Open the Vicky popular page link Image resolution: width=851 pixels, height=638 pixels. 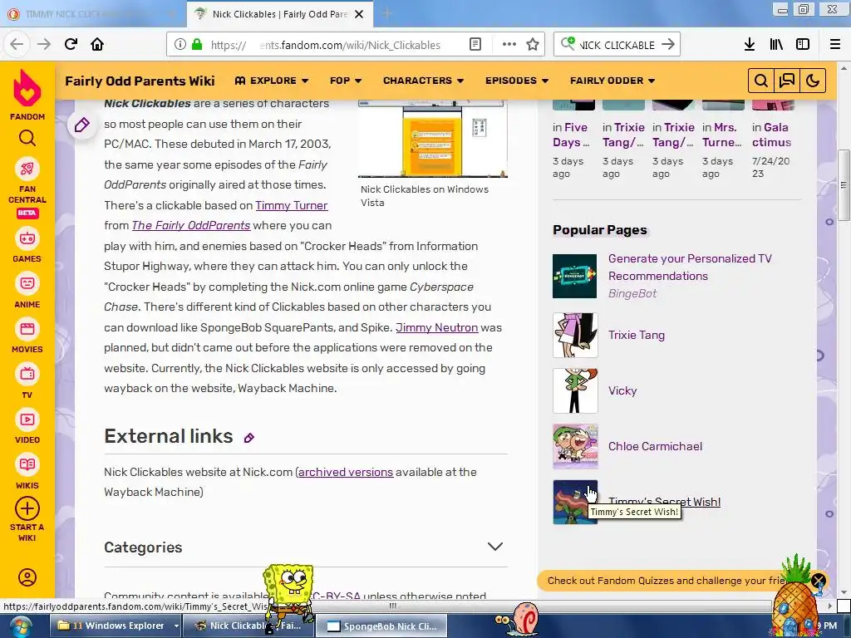[622, 390]
